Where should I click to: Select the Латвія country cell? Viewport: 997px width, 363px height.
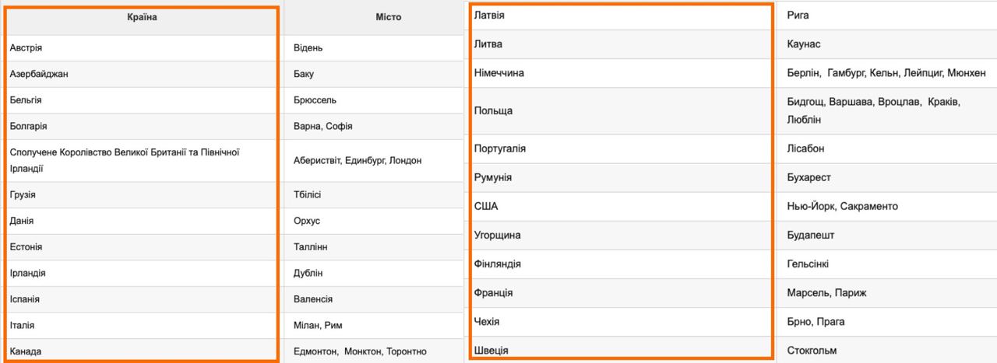click(490, 15)
